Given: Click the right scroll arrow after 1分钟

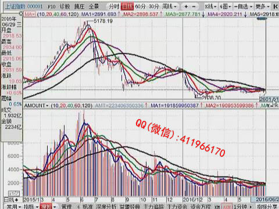Looking at the screenshot, I should 251,206.
